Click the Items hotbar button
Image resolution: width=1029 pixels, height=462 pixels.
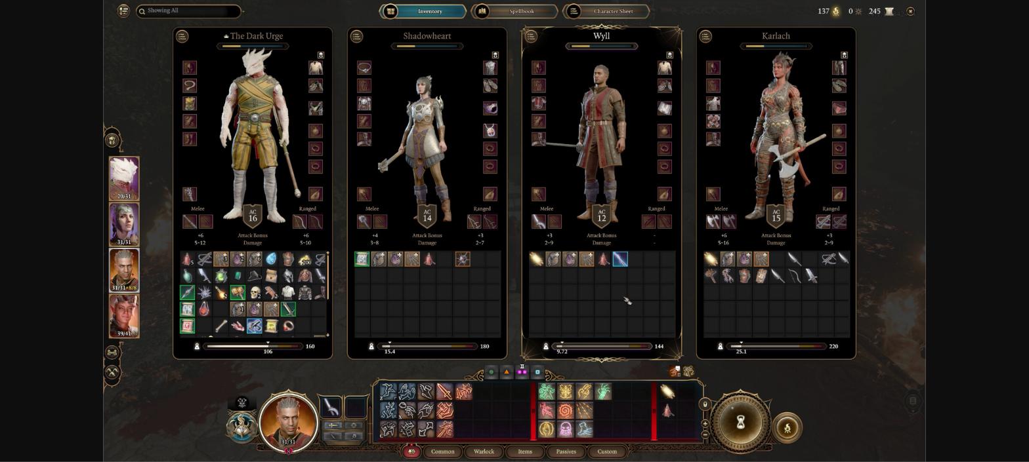tap(525, 452)
